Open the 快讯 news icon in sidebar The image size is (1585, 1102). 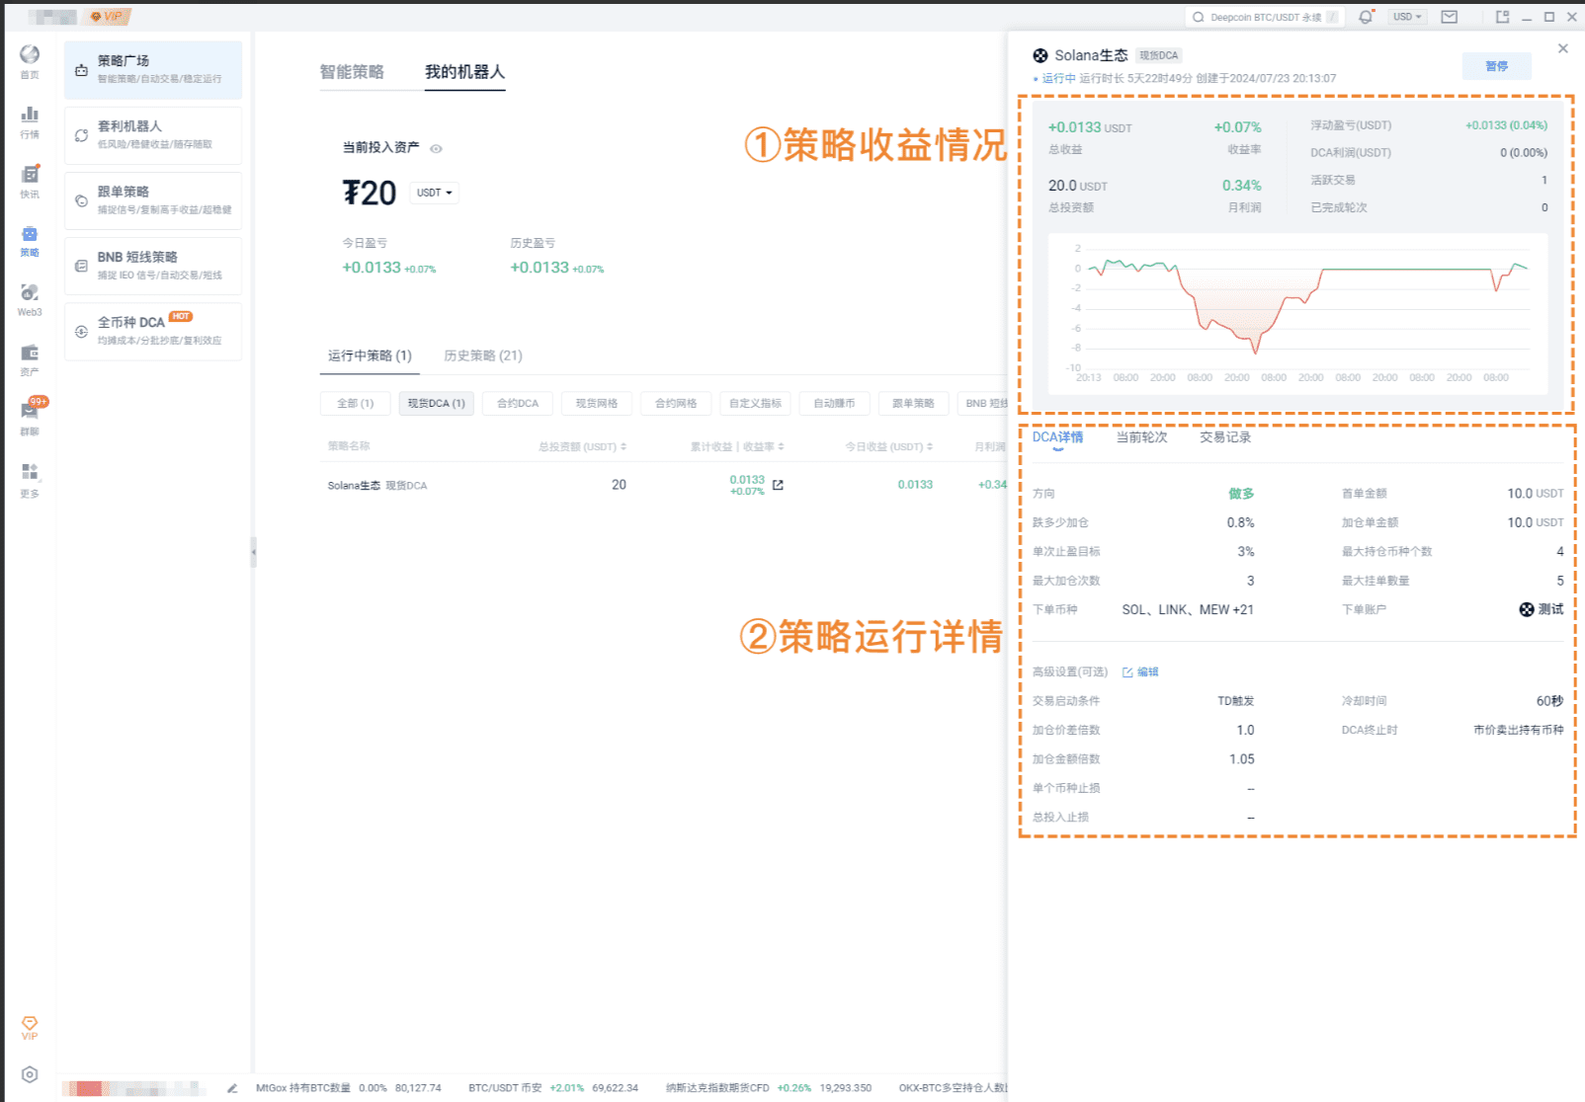coord(30,174)
